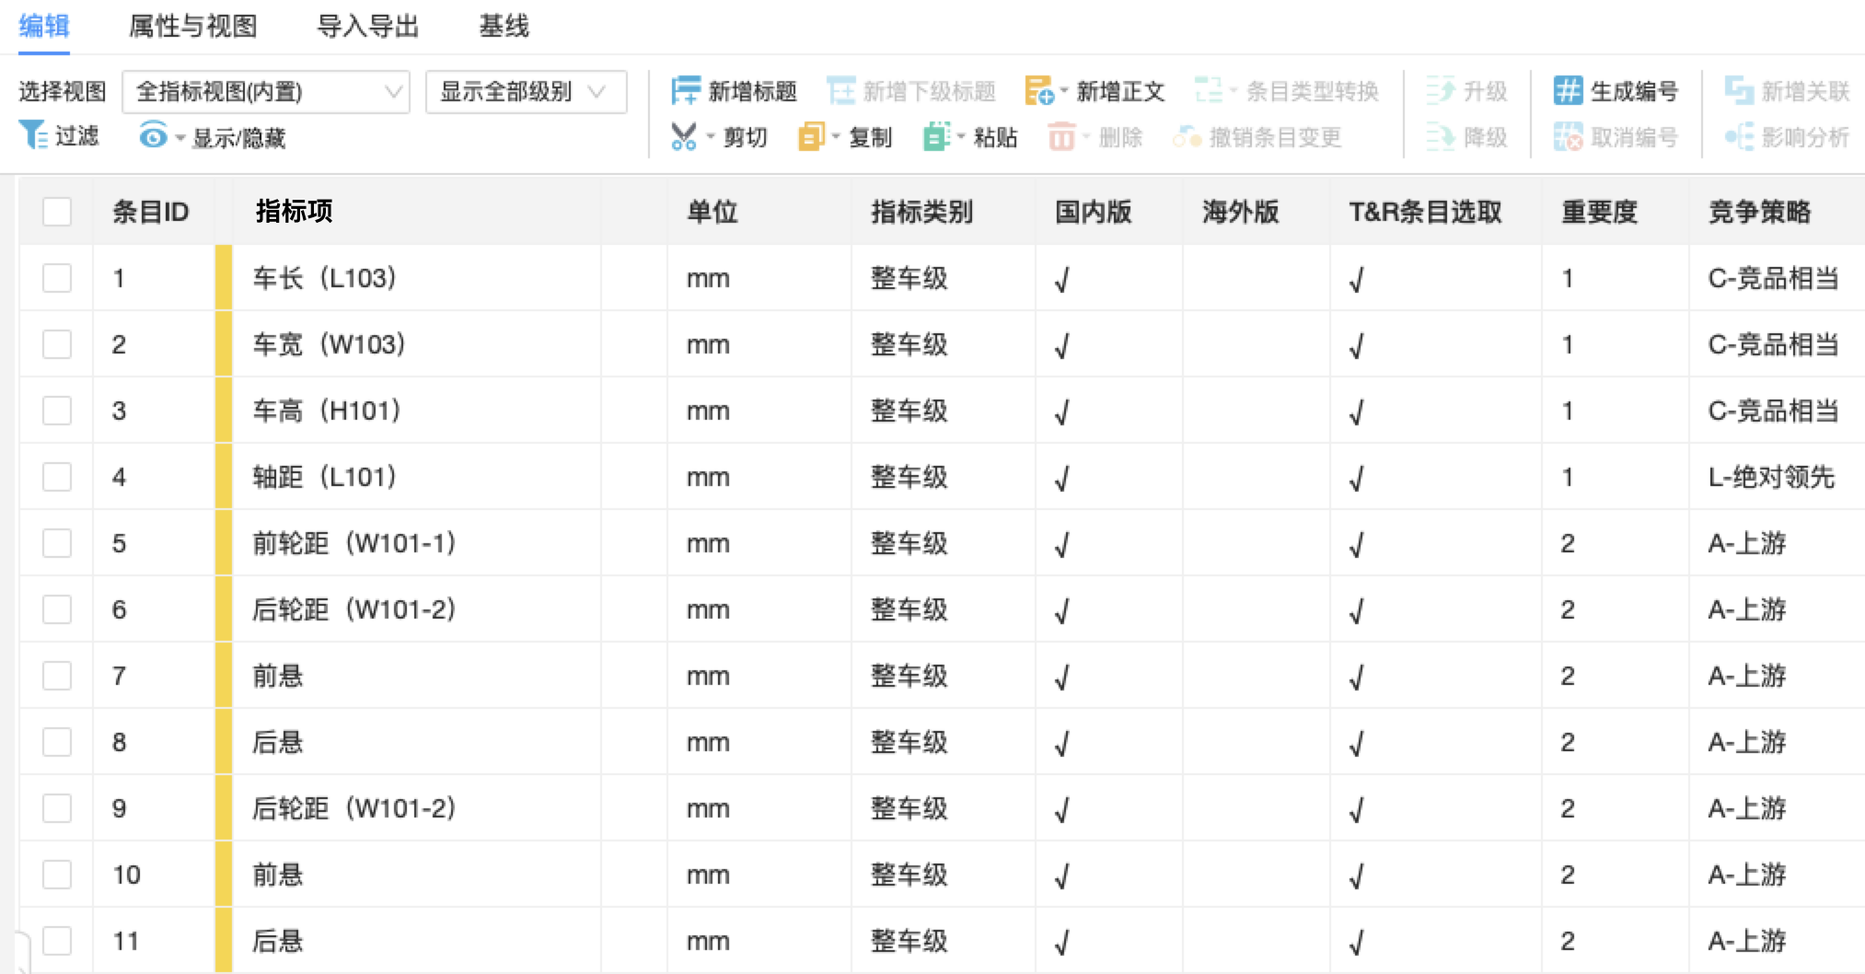
Task: Click the 过滤 (filter) funnel icon
Action: point(33,136)
